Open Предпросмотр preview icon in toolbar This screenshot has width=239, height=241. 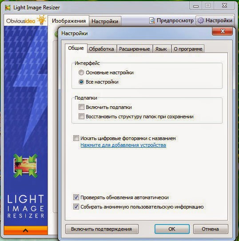(x=152, y=20)
